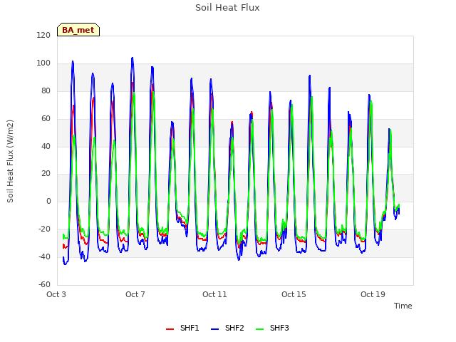Click the red SHF1 legend color marker

170,329
